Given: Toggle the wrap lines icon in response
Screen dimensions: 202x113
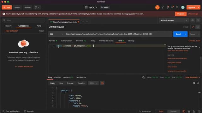Looking at the screenshot, I should pos(102,83).
